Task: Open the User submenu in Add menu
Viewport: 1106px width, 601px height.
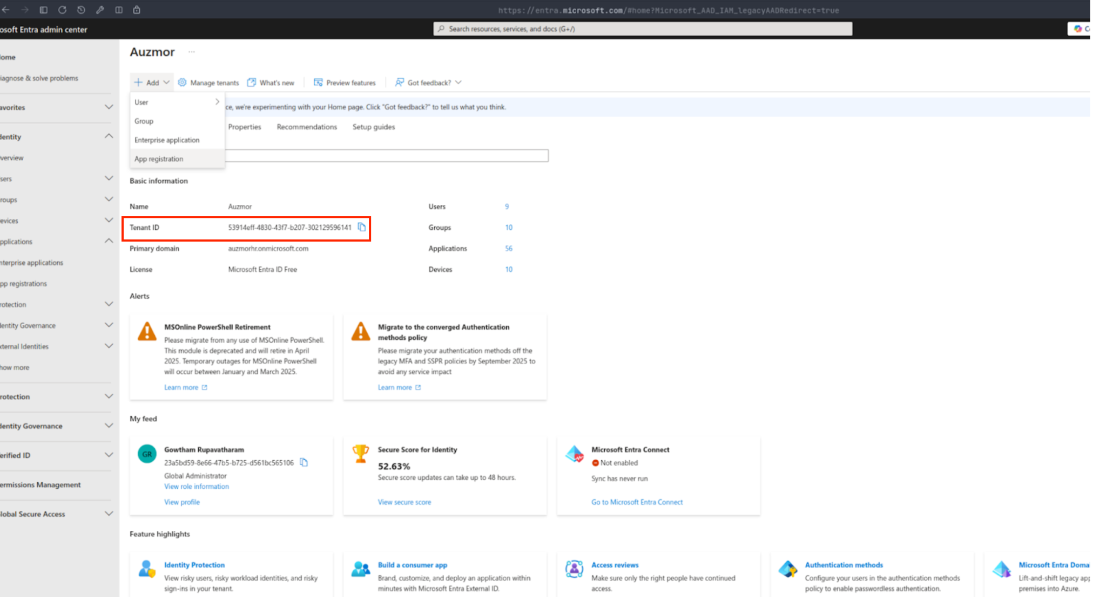Action: tap(177, 102)
